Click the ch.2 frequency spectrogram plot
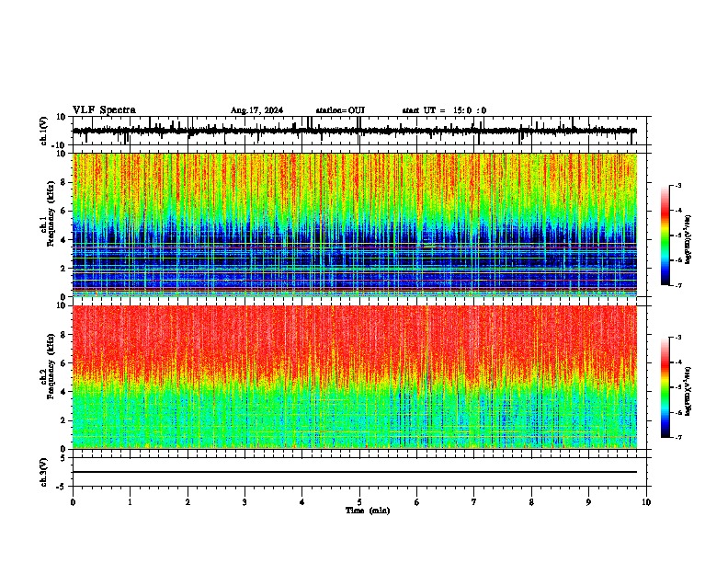The width and height of the screenshot is (728, 563). pyautogui.click(x=359, y=377)
